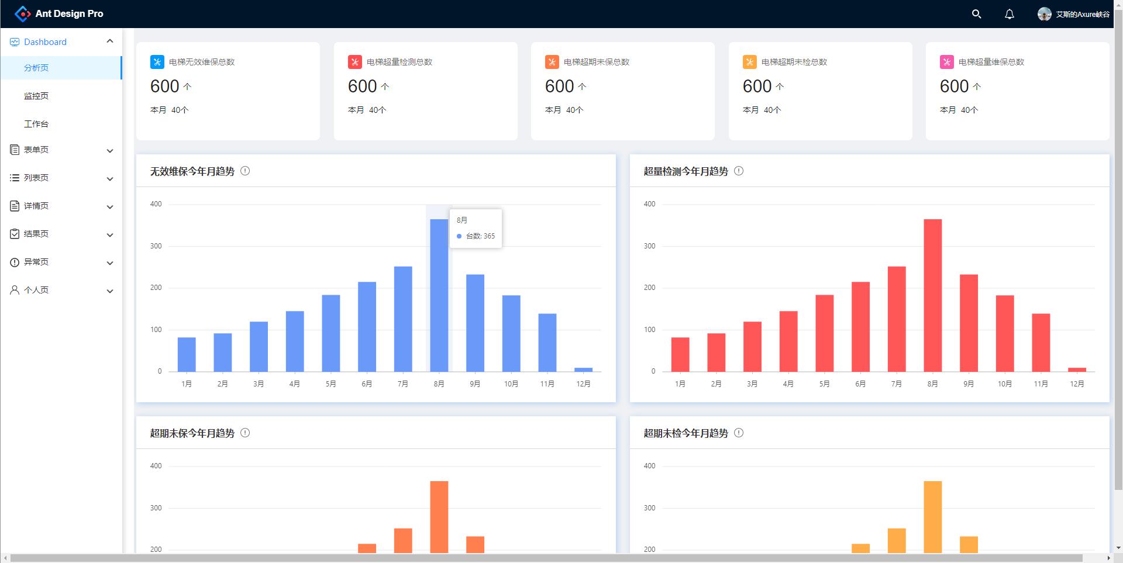Viewport: 1123px width, 563px height.
Task: Expand the 个人页 chevron
Action: [x=110, y=291]
